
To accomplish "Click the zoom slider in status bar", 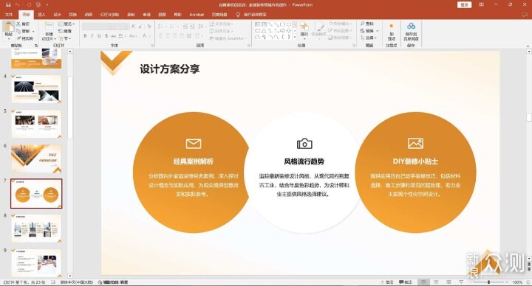I will click(x=488, y=282).
